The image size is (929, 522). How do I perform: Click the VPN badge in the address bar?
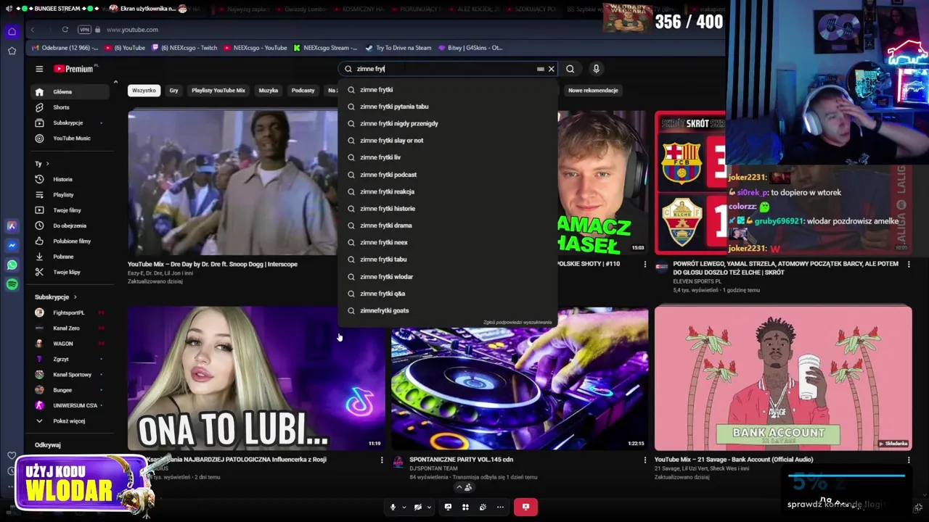(x=86, y=30)
